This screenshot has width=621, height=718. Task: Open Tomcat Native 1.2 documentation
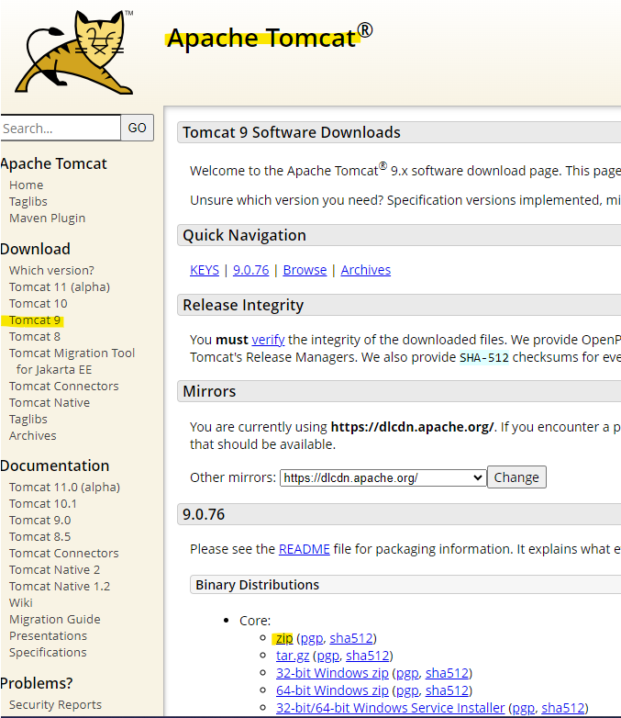click(60, 586)
